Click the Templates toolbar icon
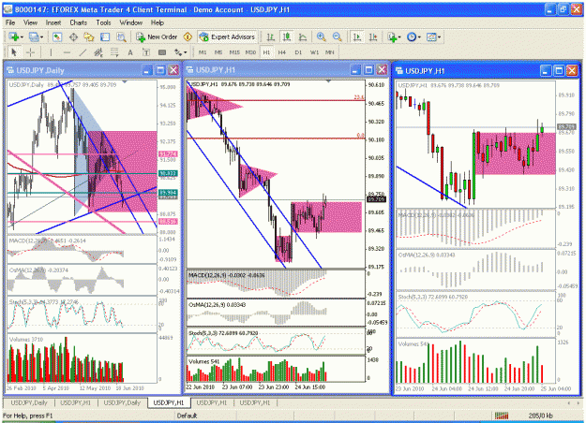The width and height of the screenshot is (586, 423). (x=431, y=36)
